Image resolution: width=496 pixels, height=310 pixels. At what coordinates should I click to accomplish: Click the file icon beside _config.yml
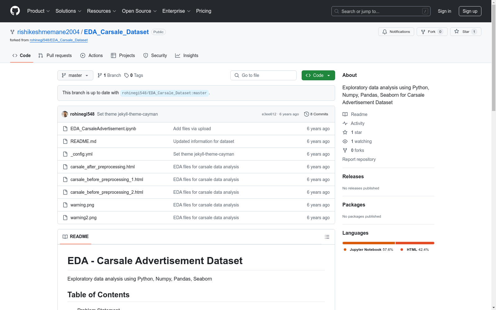65,154
